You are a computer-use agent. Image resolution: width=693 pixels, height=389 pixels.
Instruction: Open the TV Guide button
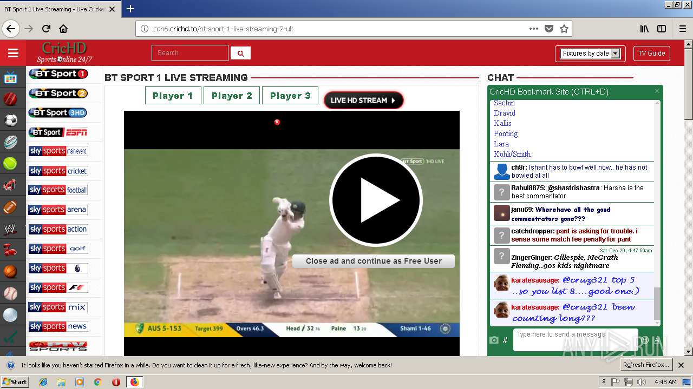[x=651, y=53]
